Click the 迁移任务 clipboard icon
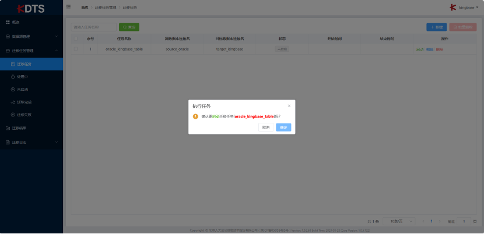 click(13, 64)
